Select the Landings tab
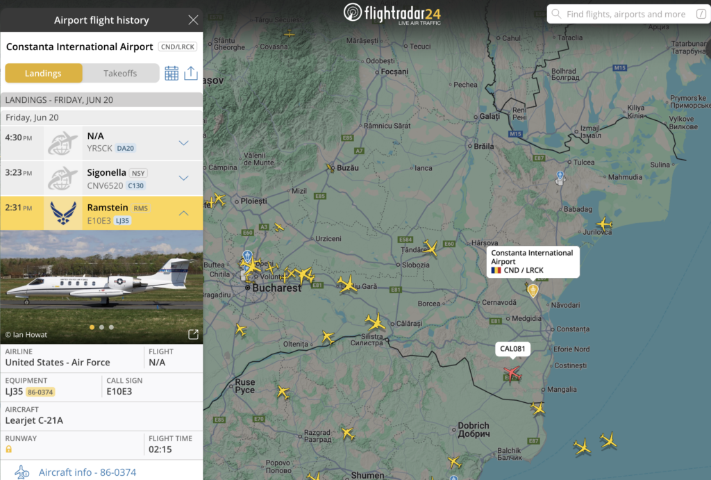This screenshot has width=711, height=480. [x=44, y=73]
